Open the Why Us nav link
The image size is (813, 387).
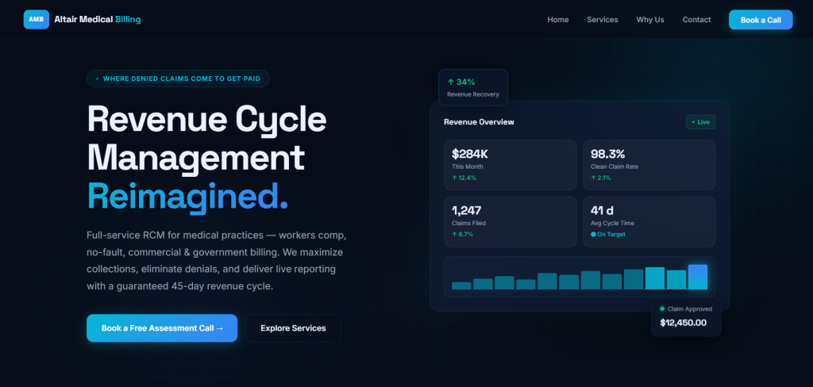(x=650, y=20)
